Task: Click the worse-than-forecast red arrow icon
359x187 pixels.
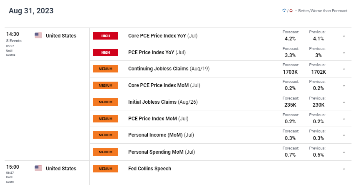Action: (291, 10)
